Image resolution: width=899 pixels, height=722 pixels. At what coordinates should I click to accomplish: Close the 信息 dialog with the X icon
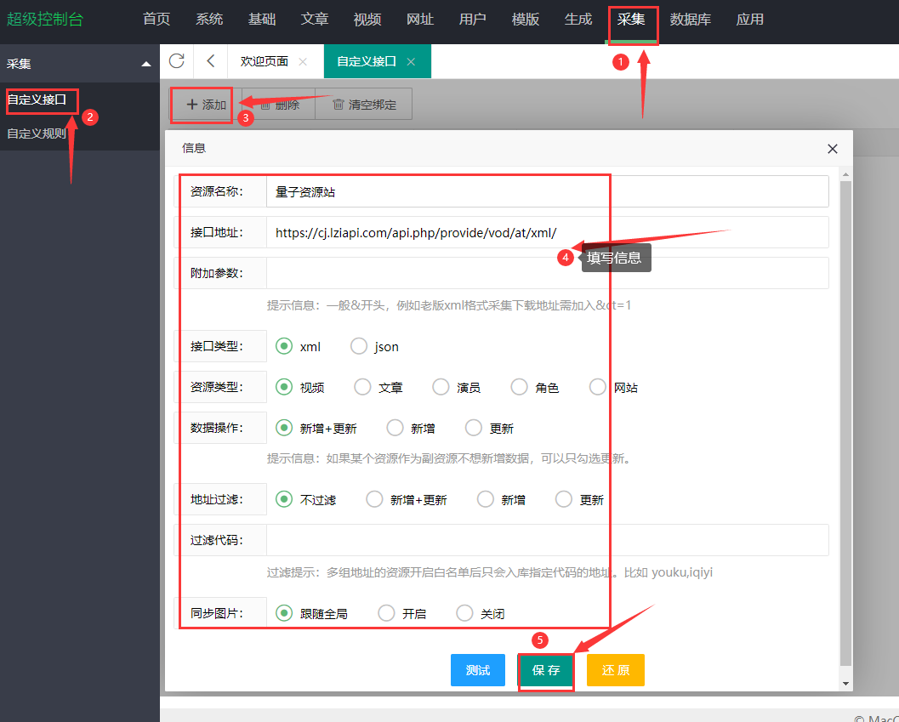point(832,148)
